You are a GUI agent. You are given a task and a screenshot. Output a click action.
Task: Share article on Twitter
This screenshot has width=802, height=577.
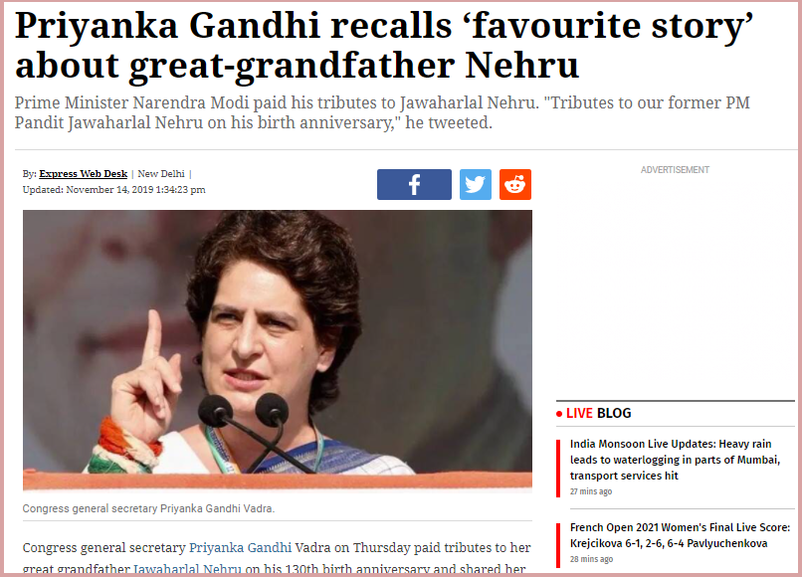[476, 184]
